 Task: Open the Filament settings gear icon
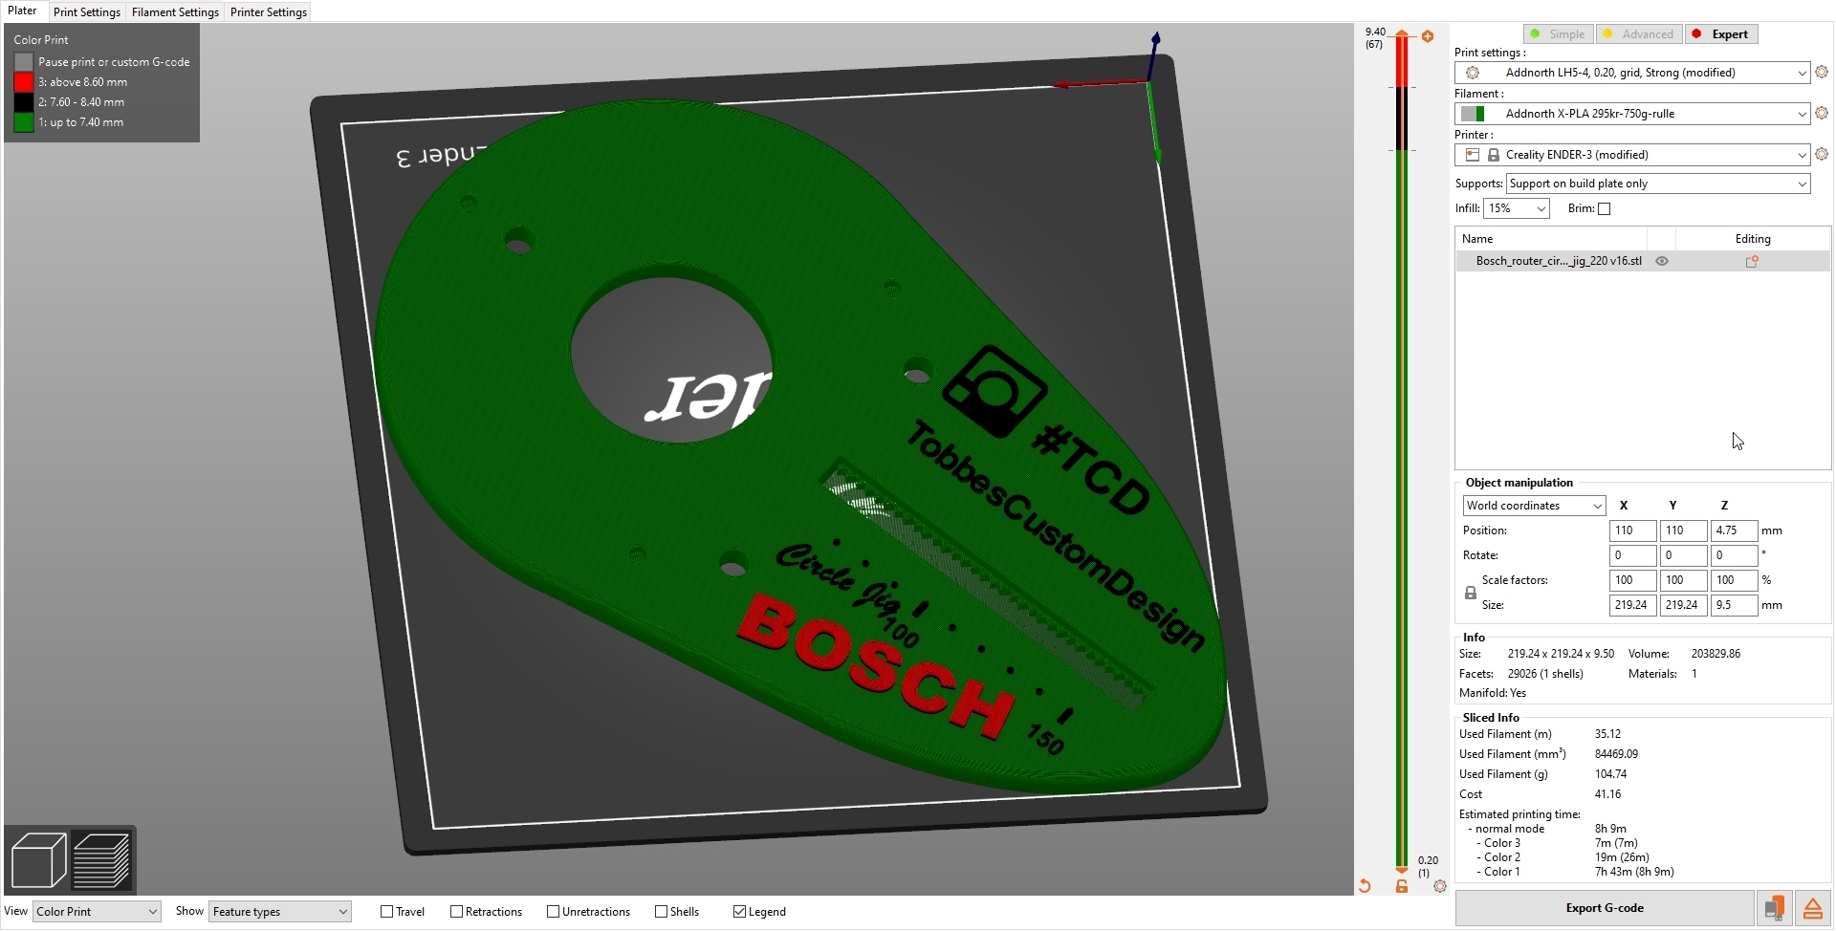coord(1822,114)
